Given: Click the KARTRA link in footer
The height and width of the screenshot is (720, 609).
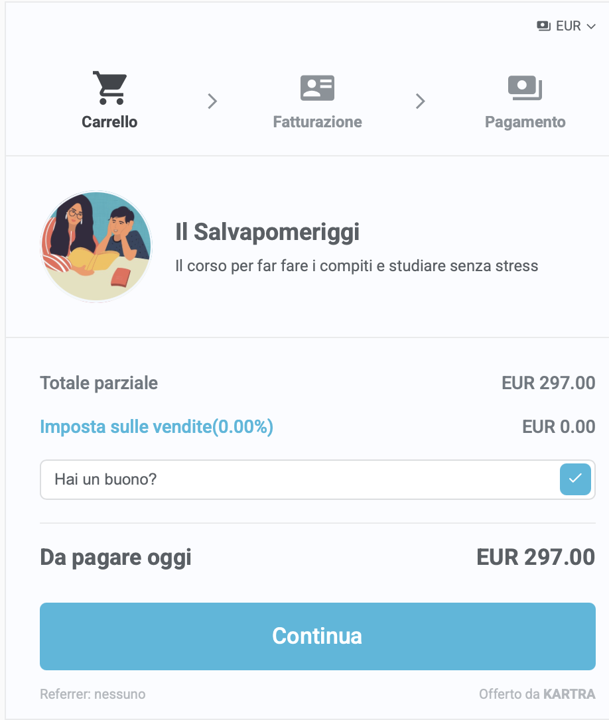Looking at the screenshot, I should coord(569,694).
